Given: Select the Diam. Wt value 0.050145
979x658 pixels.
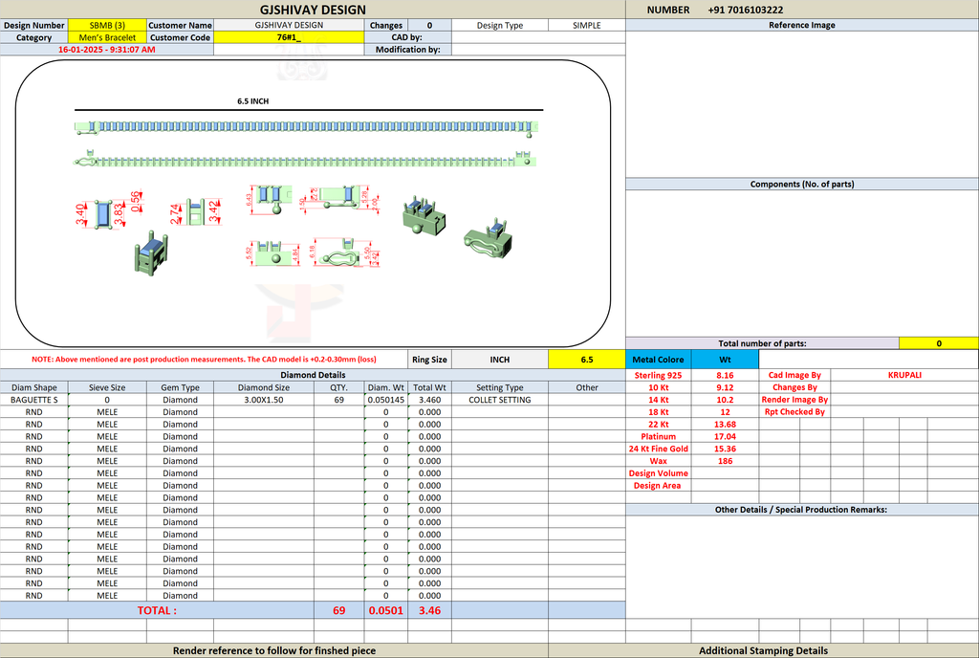Looking at the screenshot, I should pos(386,400).
